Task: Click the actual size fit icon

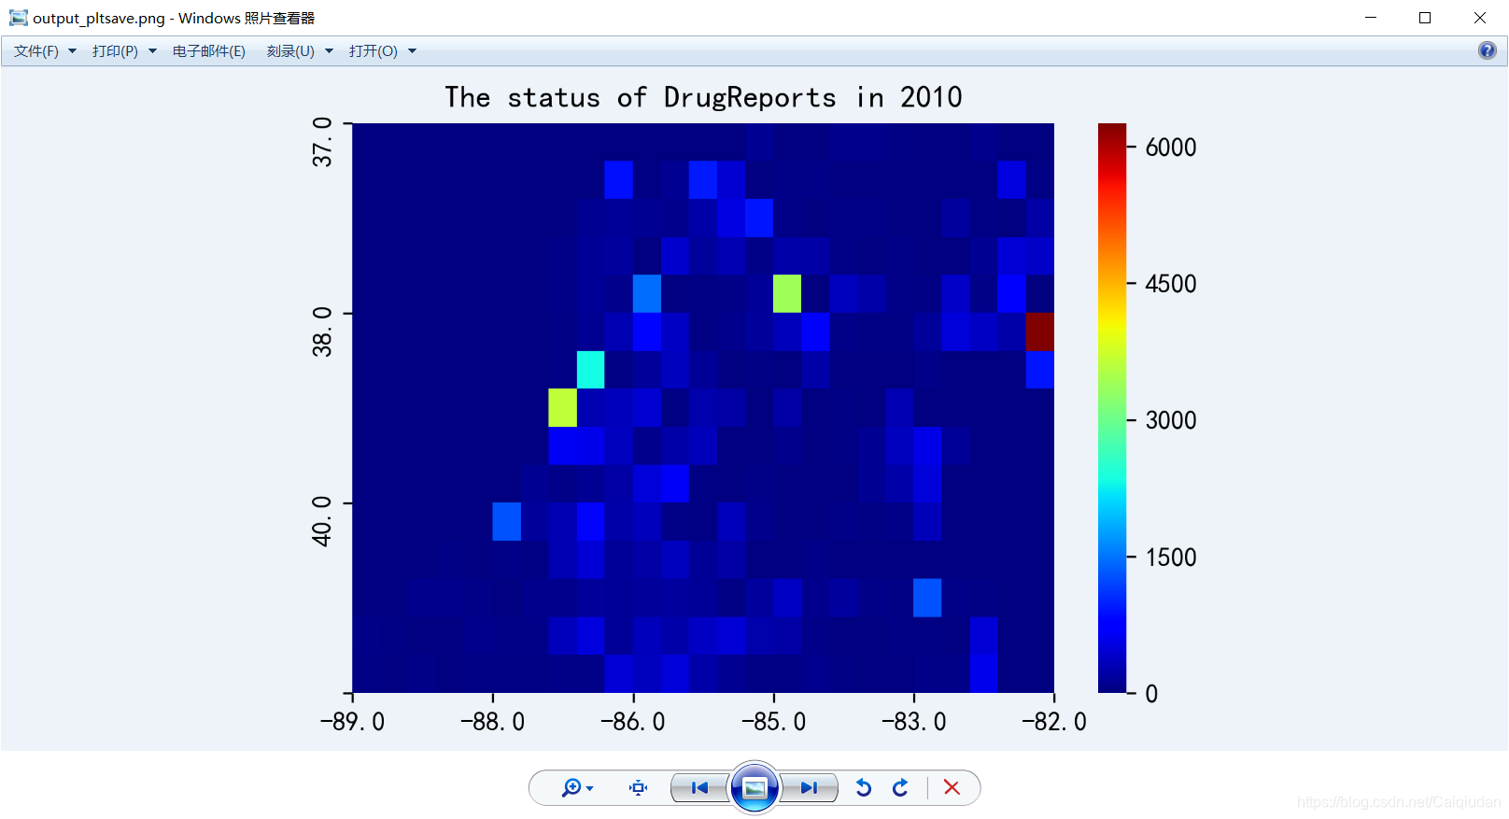Action: (x=639, y=788)
